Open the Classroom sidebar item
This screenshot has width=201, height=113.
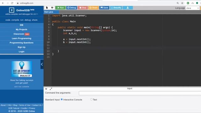(x=22, y=34)
